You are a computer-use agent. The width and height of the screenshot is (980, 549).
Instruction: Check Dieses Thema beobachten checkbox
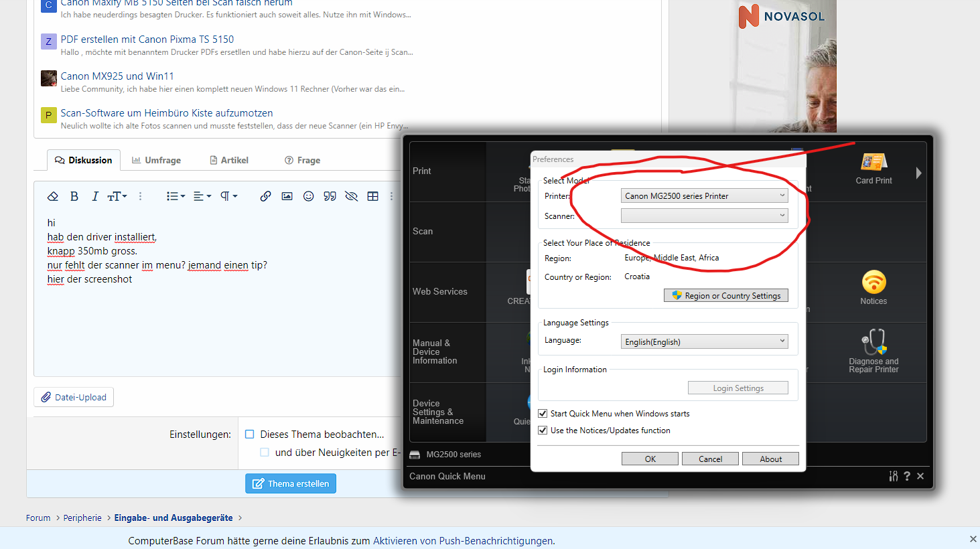pos(250,434)
